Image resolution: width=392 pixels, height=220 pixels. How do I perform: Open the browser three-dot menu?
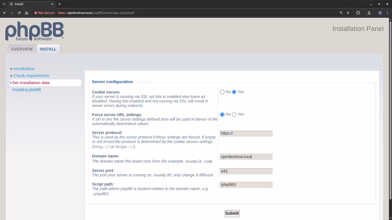click(x=387, y=13)
